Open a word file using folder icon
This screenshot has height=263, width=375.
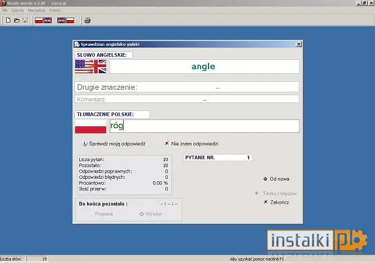click(16, 20)
